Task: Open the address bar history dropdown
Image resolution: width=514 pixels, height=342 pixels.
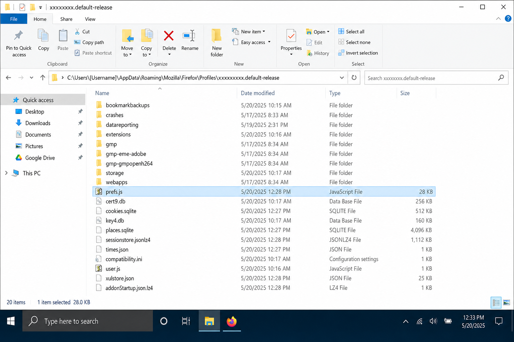Action: click(x=342, y=78)
